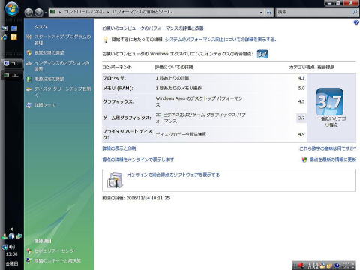
Task: Click the blue circular tray icon
Action: coord(11,236)
